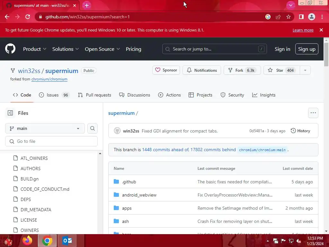The width and height of the screenshot is (329, 247).
Task: Focus the Go to file search box
Action: (x=51, y=141)
